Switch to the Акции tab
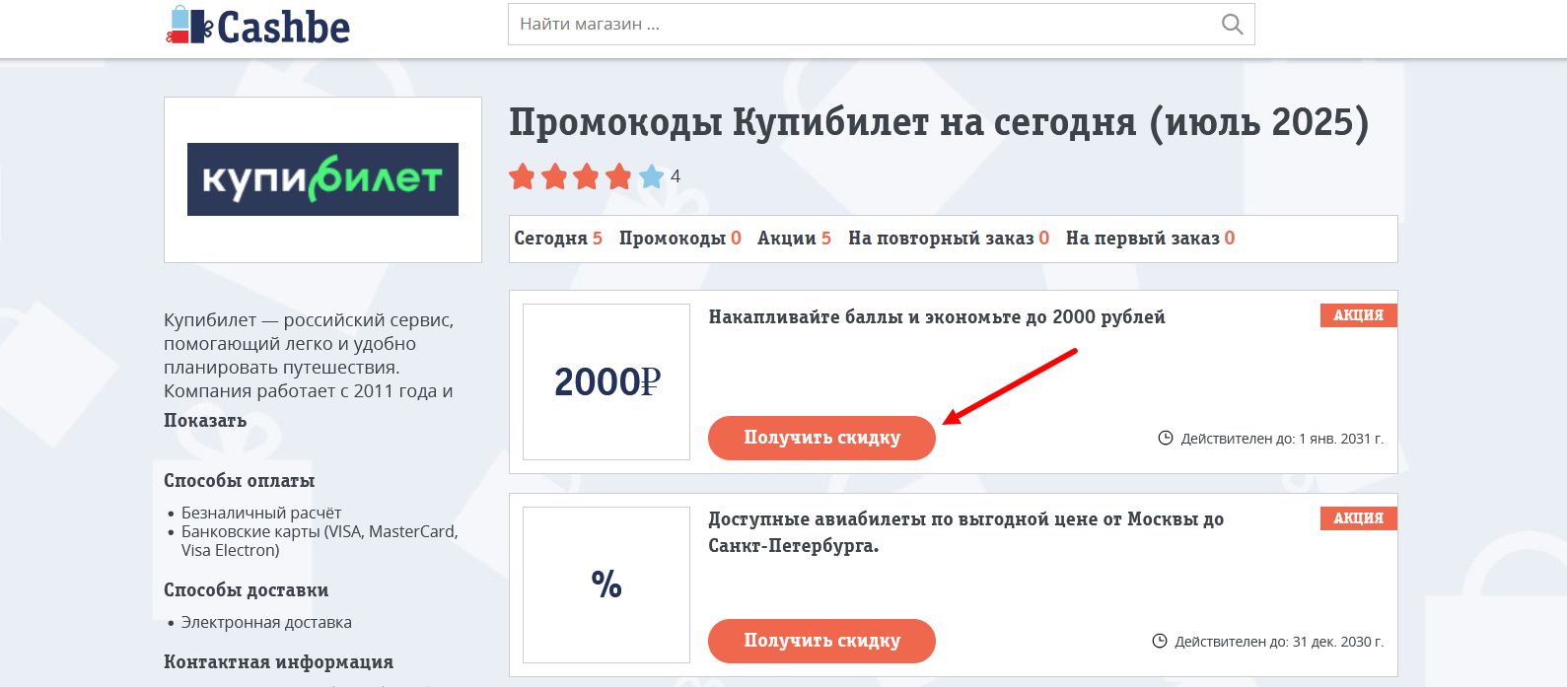Image resolution: width=1567 pixels, height=687 pixels. [x=795, y=239]
